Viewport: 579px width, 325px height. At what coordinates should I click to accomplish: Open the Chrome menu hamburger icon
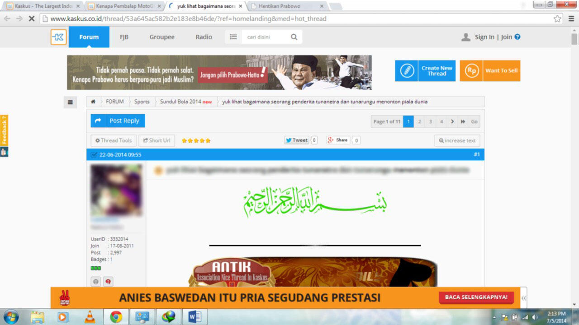click(x=570, y=19)
